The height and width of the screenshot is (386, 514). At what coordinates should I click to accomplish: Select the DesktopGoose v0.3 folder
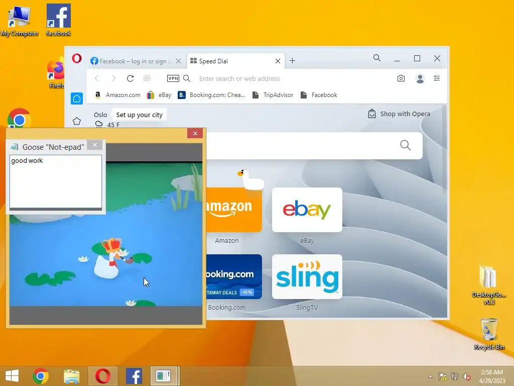click(489, 284)
